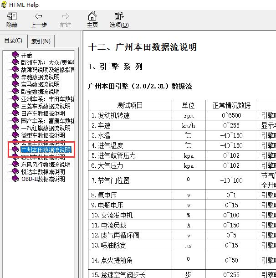This screenshot has height=278, width=276.
Task: Click the HTML Help title bar icon
Action: click(3, 4)
